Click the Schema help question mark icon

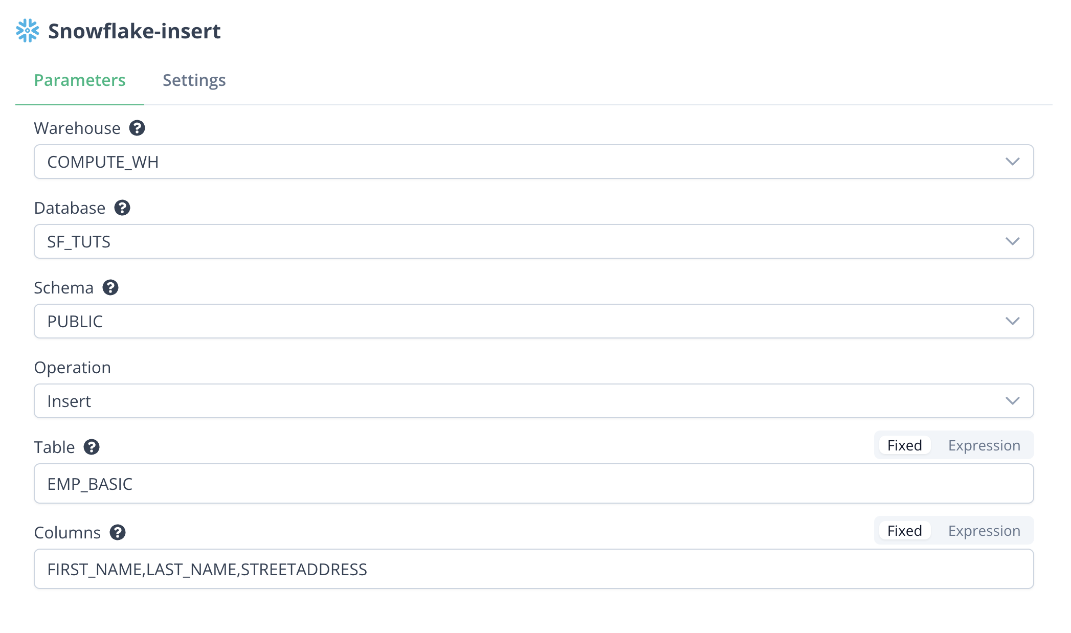coord(110,287)
